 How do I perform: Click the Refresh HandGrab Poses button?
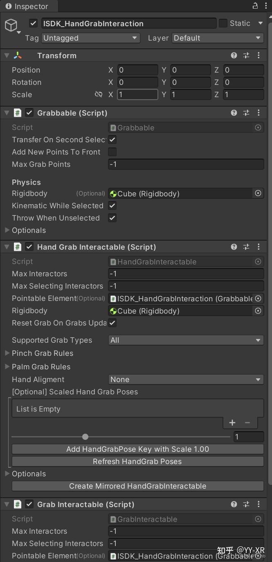tap(138, 461)
